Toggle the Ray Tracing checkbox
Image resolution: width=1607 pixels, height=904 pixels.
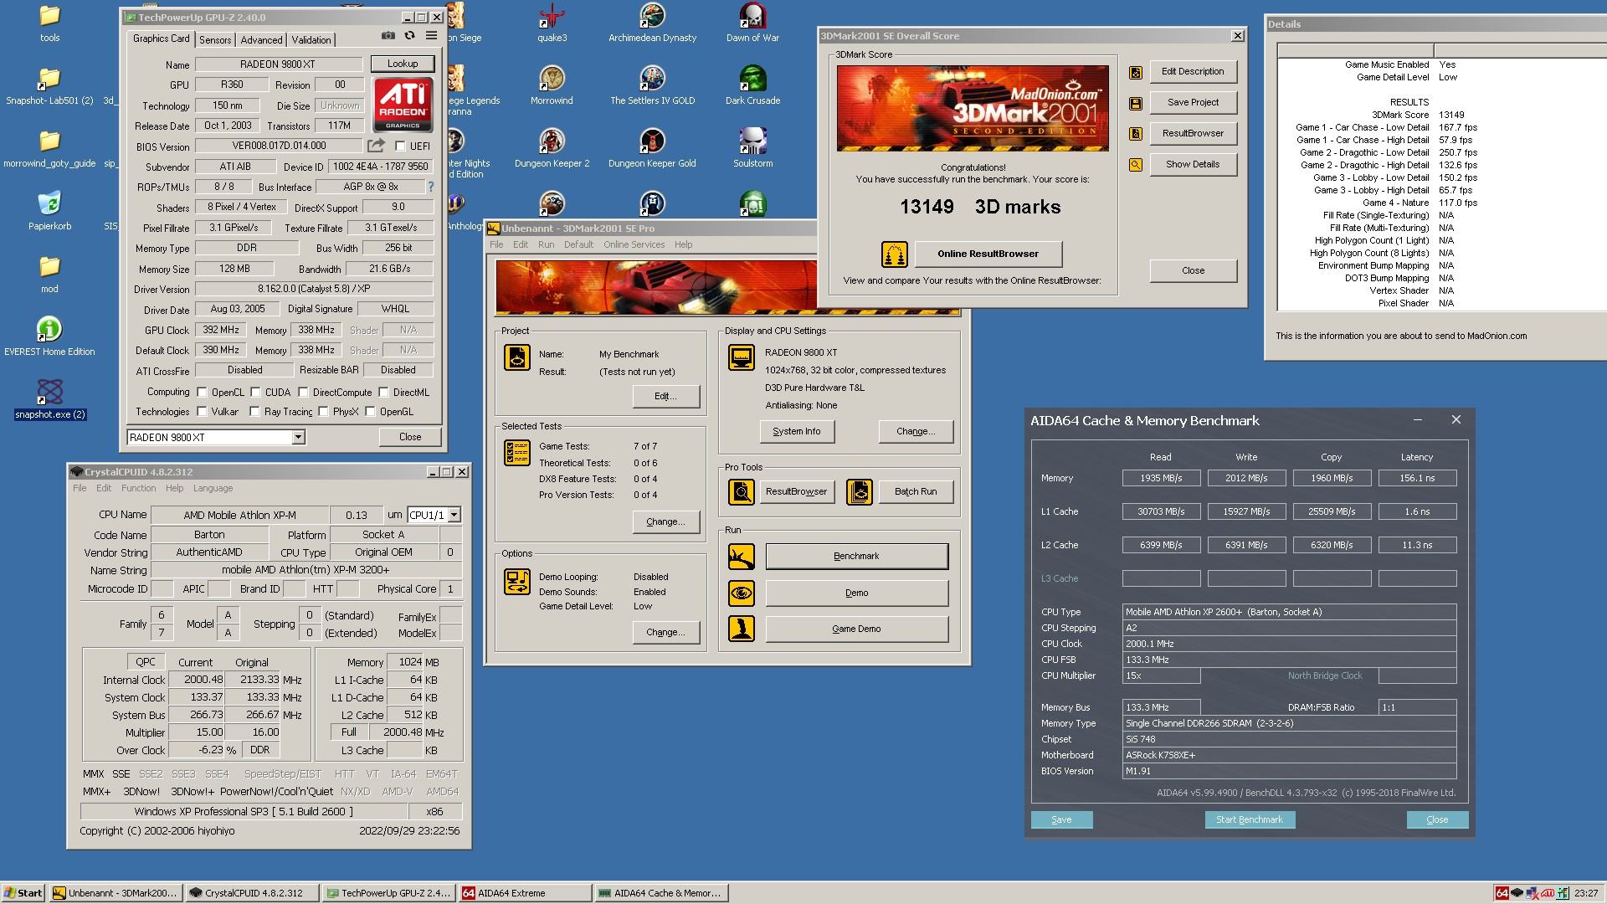pyautogui.click(x=255, y=411)
